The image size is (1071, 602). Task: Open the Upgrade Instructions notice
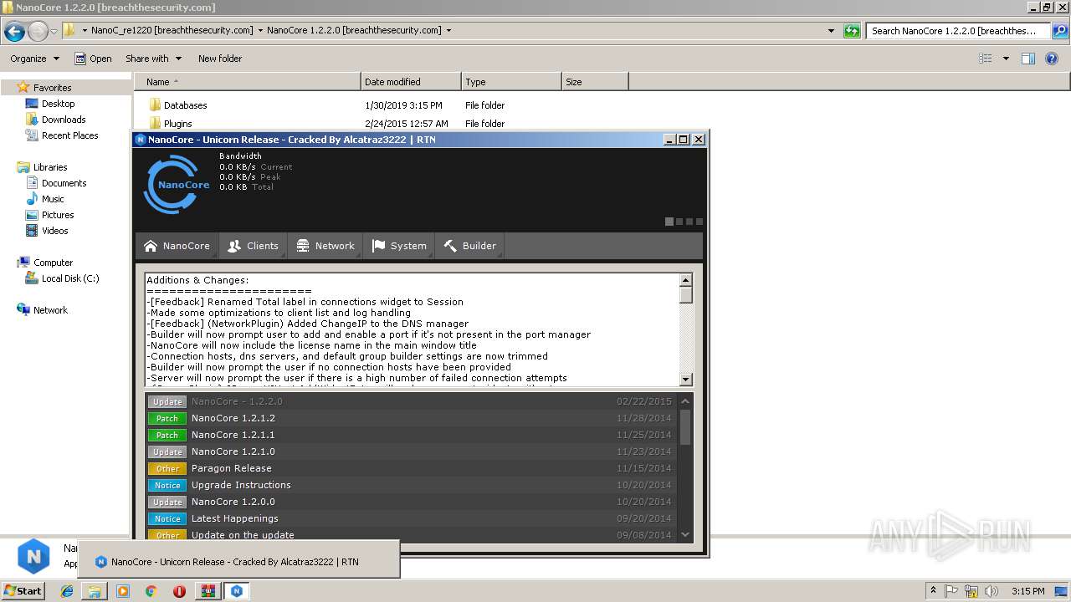point(410,485)
